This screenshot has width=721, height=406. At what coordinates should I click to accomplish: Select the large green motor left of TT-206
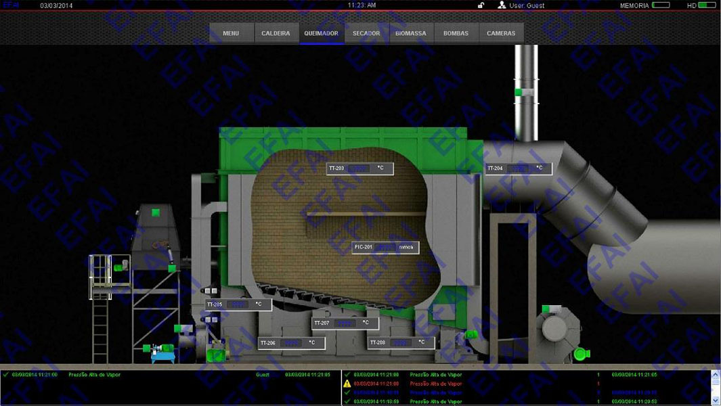tap(215, 355)
